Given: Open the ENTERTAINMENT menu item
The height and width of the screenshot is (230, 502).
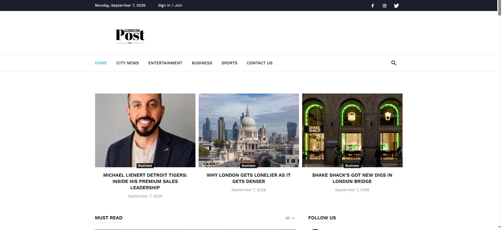Looking at the screenshot, I should pyautogui.click(x=165, y=63).
